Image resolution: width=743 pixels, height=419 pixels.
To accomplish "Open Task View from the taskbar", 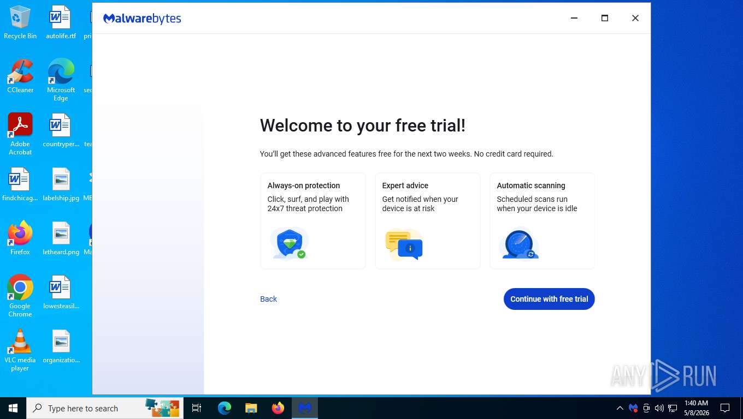I will pyautogui.click(x=197, y=408).
